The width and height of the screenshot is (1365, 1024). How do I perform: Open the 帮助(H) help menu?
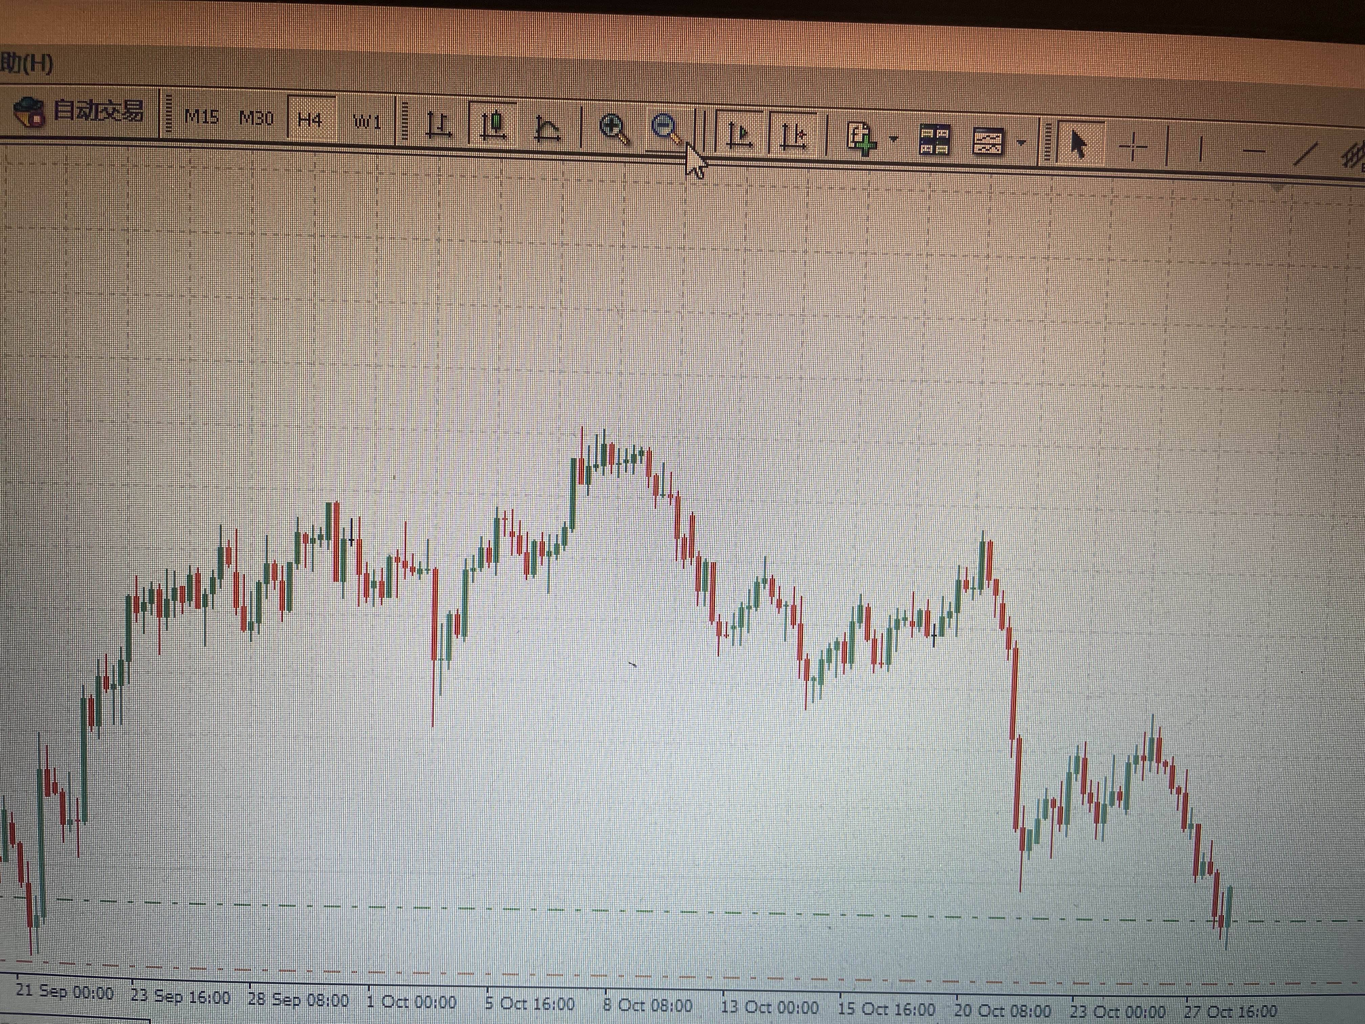[25, 63]
